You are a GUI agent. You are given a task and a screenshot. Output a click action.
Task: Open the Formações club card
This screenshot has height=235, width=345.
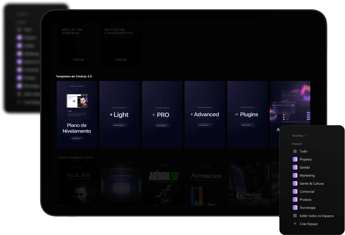(x=206, y=184)
